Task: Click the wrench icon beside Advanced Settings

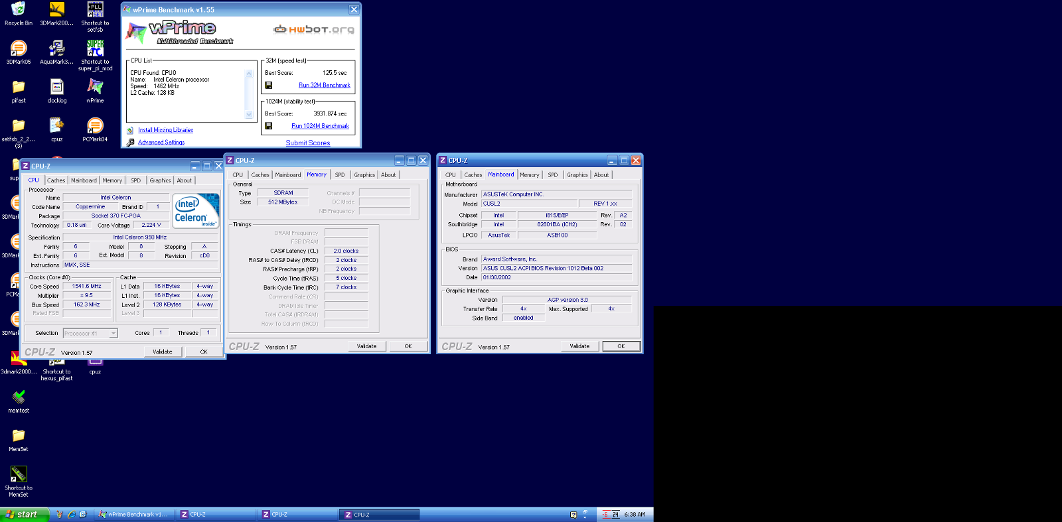Action: coord(131,142)
